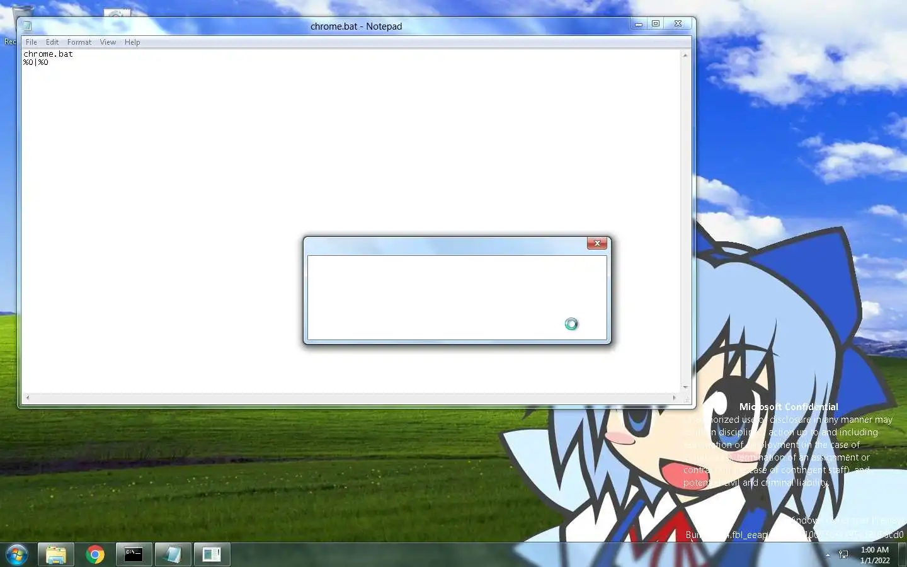This screenshot has width=907, height=567.
Task: Place cursor on the '%0|%0' text line
Action: tap(36, 62)
